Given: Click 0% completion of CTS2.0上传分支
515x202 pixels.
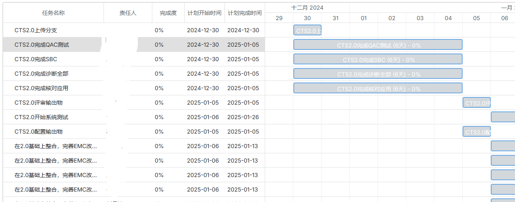Looking at the screenshot, I should (159, 30).
